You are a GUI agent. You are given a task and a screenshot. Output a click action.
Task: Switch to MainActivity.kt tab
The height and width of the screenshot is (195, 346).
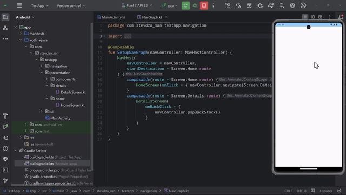coord(111,17)
